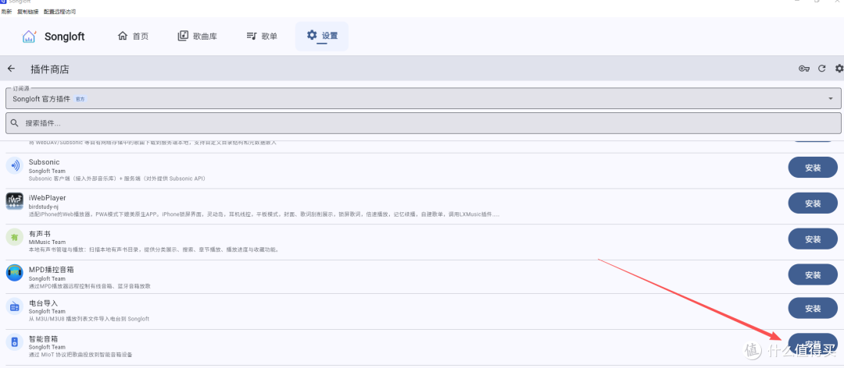The height and width of the screenshot is (368, 844).
Task: Install the 智能音箱 plugin
Action: [x=813, y=344]
